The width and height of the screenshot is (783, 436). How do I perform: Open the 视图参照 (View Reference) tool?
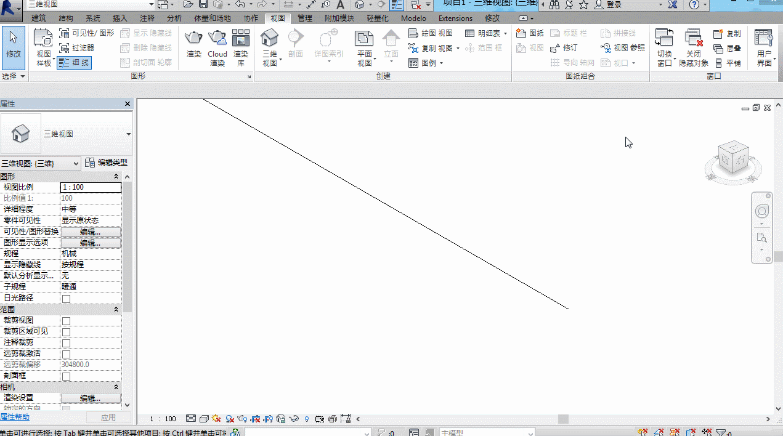coord(622,48)
